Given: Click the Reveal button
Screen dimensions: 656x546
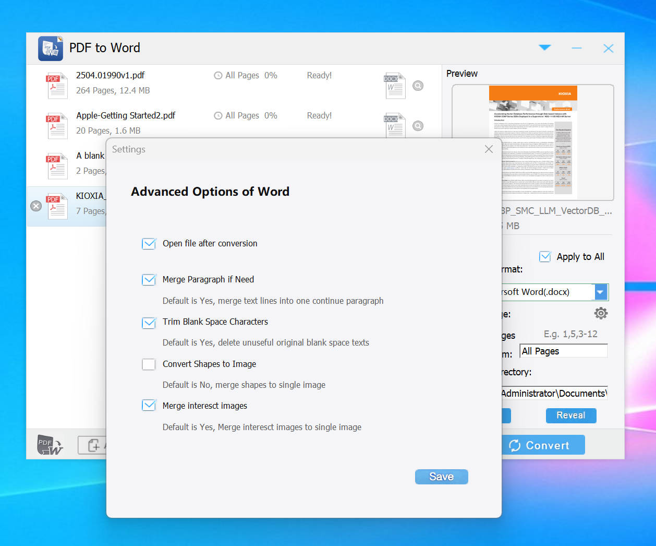Looking at the screenshot, I should pyautogui.click(x=570, y=416).
